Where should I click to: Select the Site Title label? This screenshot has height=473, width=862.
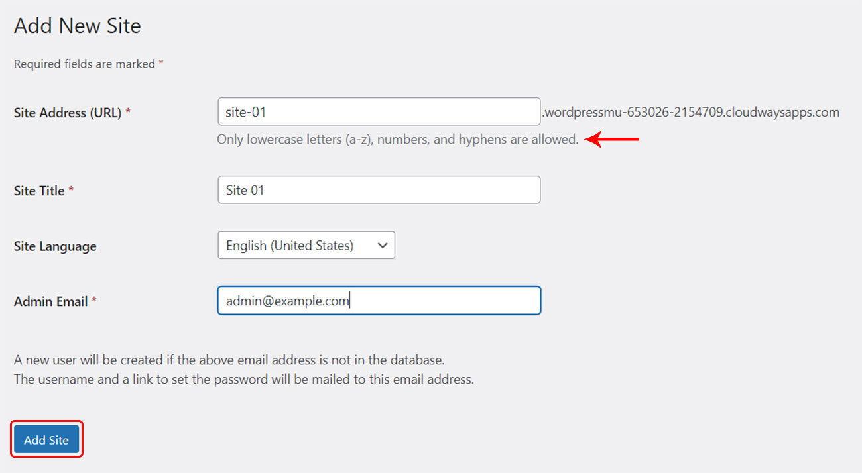click(x=39, y=191)
